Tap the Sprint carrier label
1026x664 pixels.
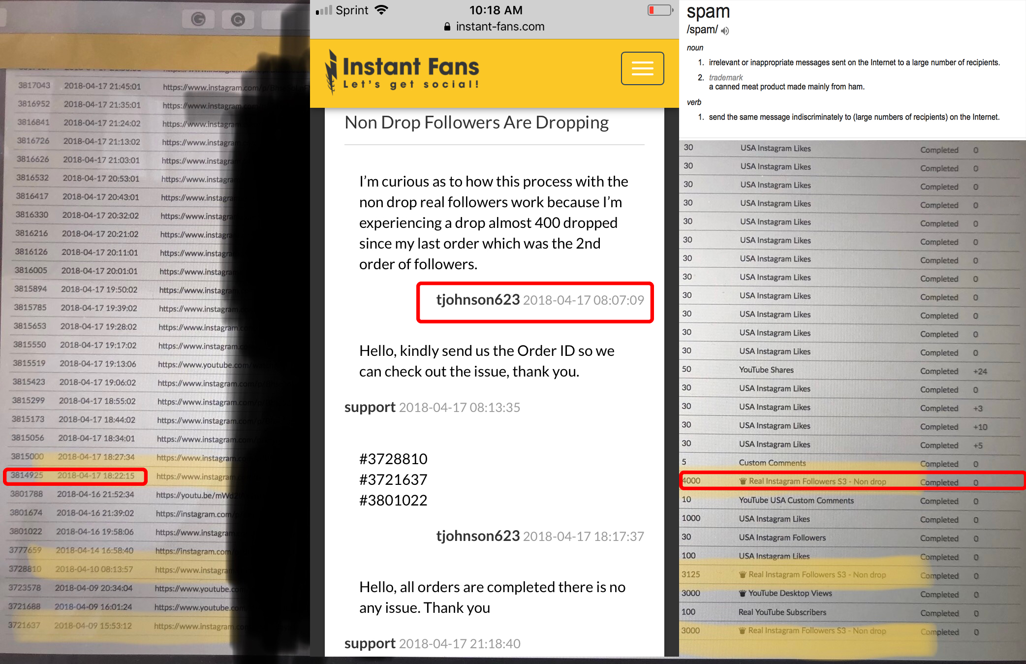[x=352, y=10]
